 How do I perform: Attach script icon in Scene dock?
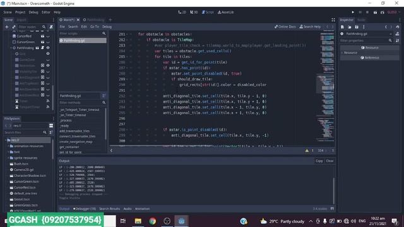point(51,26)
